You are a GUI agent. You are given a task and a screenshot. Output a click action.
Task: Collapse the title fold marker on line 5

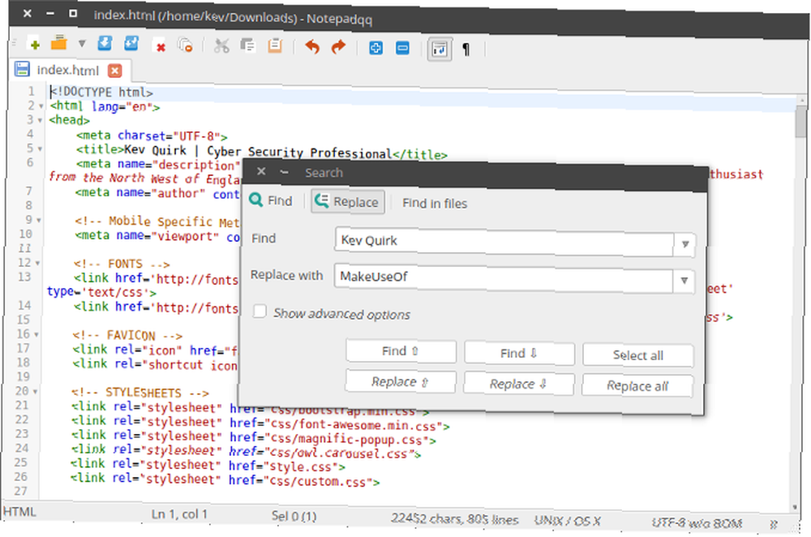click(40, 149)
